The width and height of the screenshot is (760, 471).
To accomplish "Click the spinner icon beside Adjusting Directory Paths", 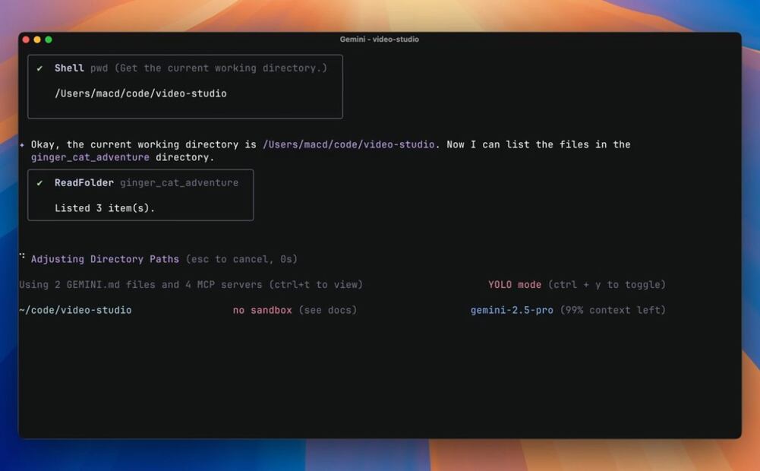I will [23, 258].
